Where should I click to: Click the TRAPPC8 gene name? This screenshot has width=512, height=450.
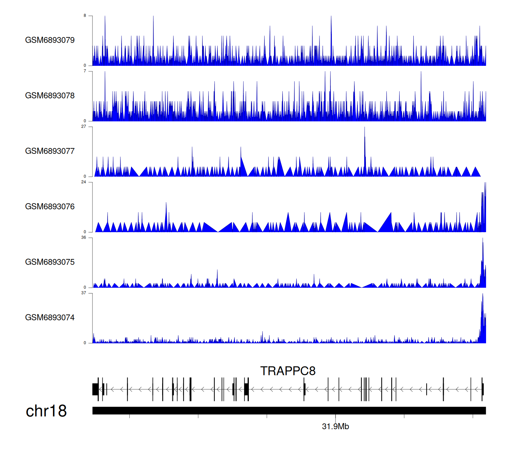[288, 371]
